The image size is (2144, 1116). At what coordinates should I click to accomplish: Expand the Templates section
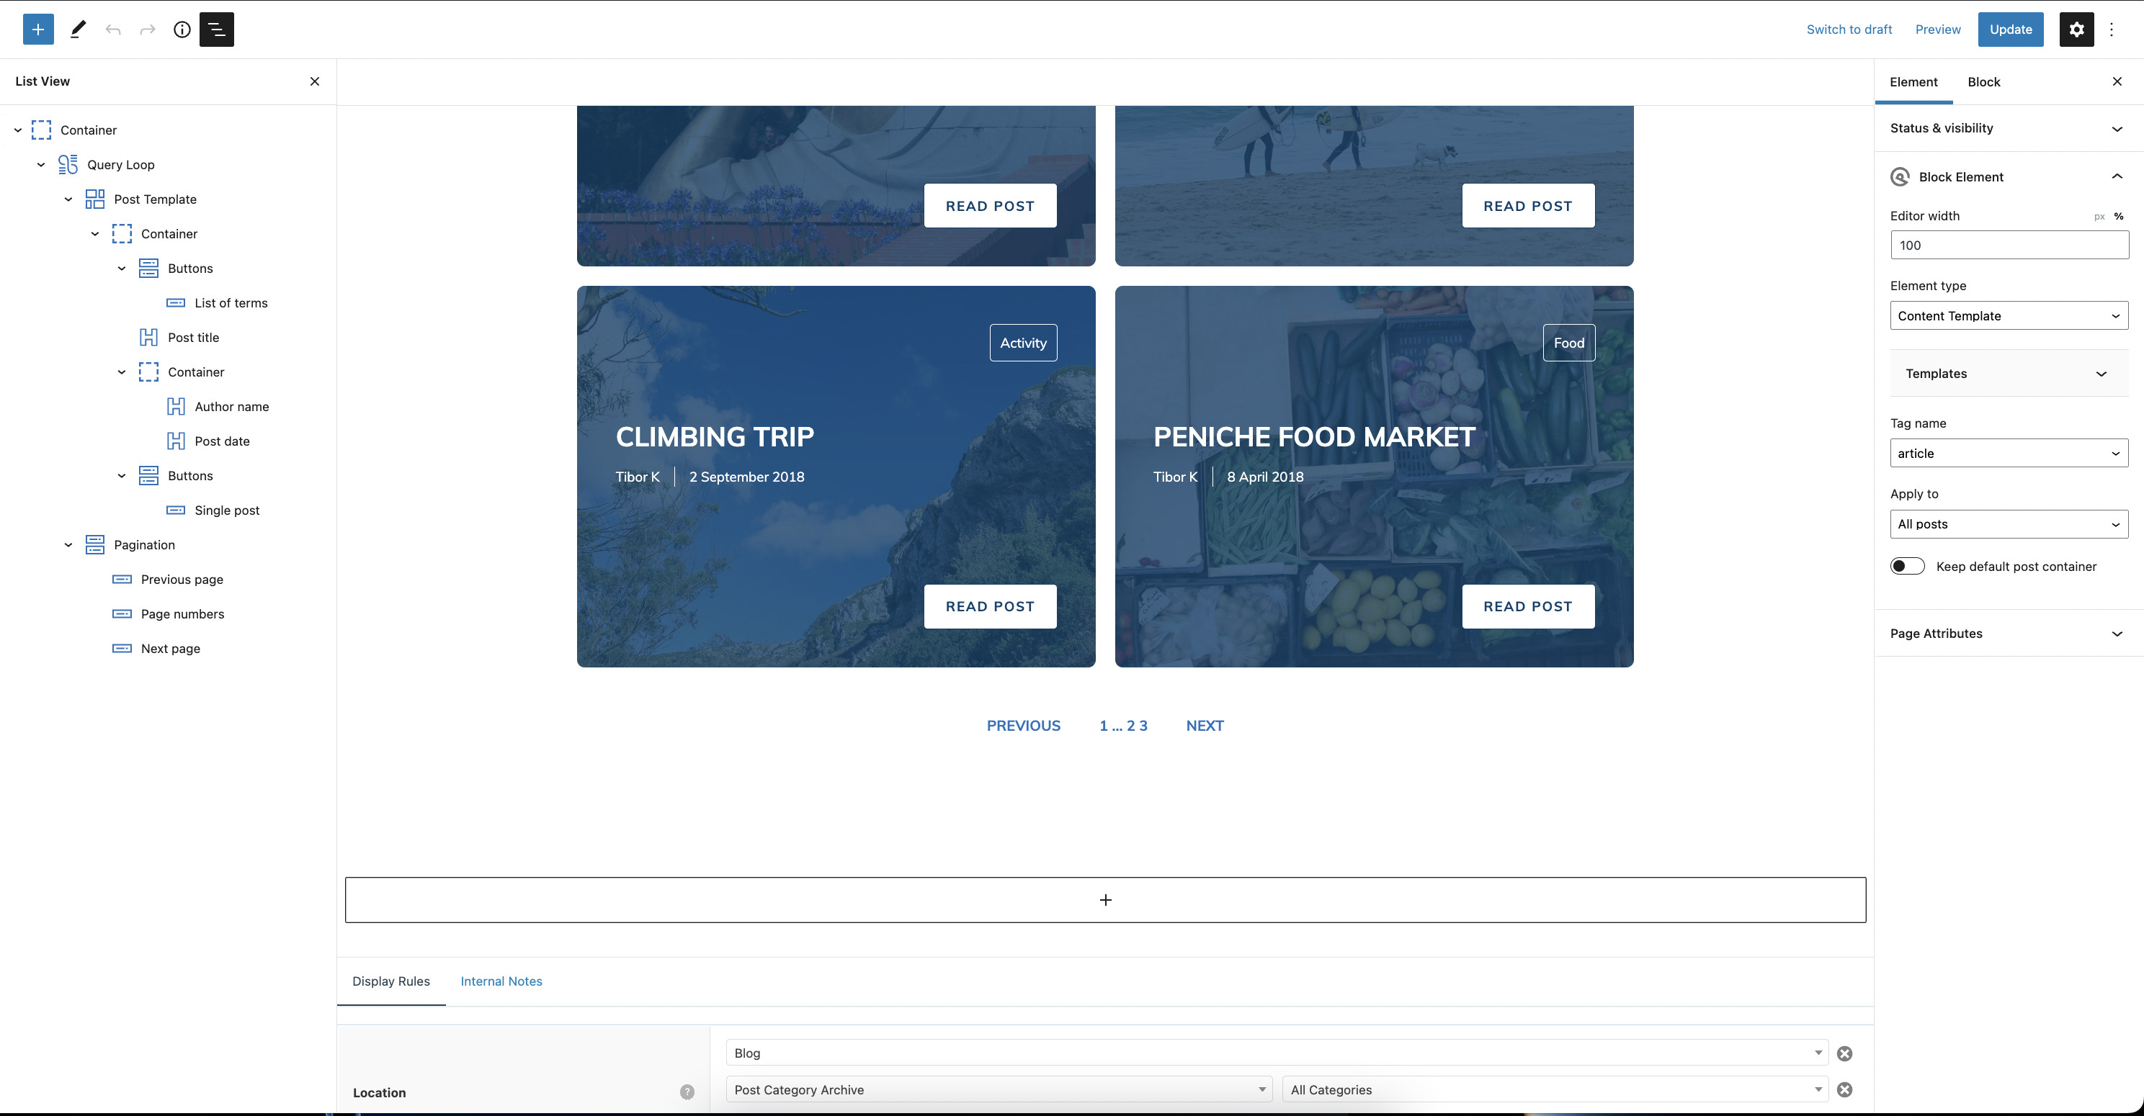click(x=2009, y=374)
